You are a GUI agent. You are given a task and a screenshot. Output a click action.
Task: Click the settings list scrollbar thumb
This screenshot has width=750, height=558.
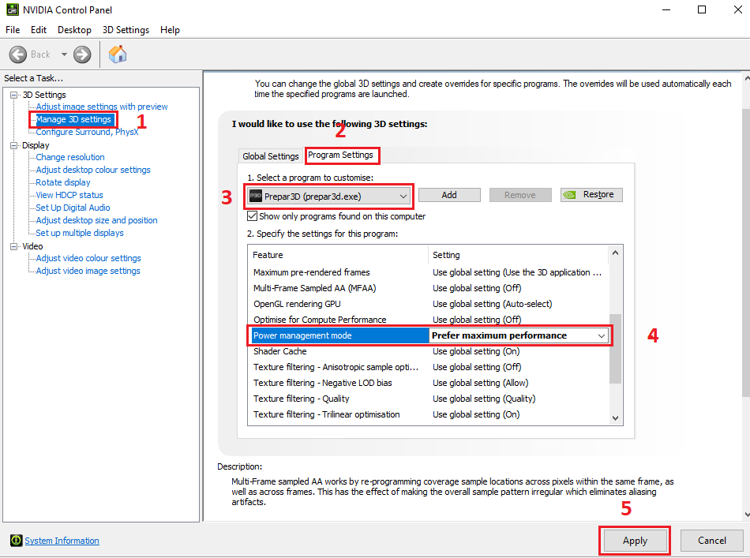pos(616,349)
